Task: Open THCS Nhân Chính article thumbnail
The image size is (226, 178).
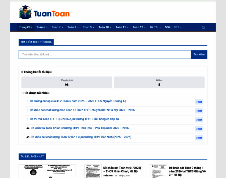Action: pyautogui.click(x=93, y=171)
